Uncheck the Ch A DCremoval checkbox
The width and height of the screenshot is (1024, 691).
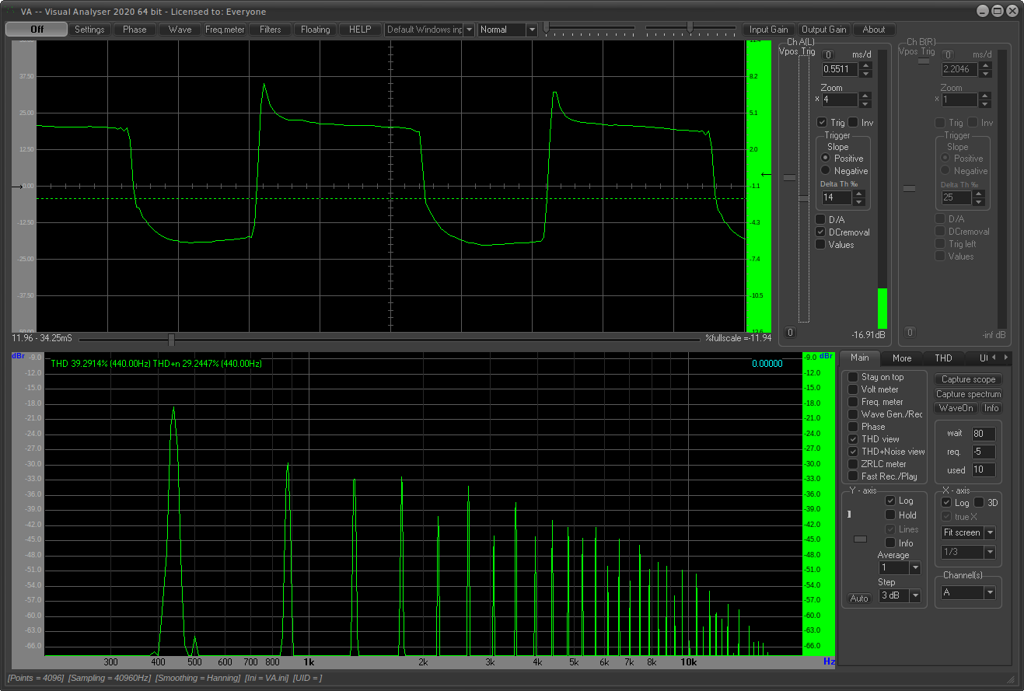(x=820, y=232)
